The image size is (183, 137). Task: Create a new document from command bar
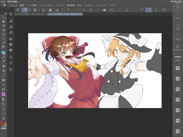coord(43,10)
